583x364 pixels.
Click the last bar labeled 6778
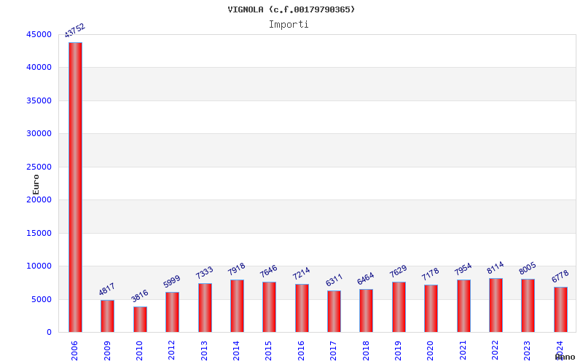pyautogui.click(x=560, y=309)
